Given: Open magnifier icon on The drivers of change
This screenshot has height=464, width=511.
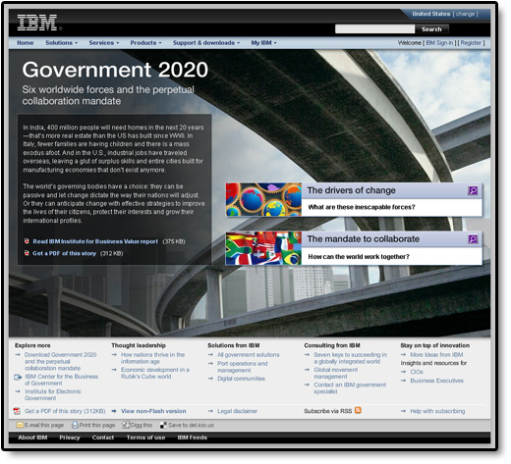Looking at the screenshot, I should 473,190.
